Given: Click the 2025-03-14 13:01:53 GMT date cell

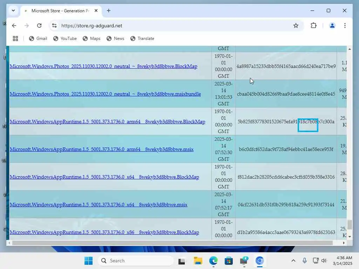Looking at the screenshot, I should click(223, 94).
